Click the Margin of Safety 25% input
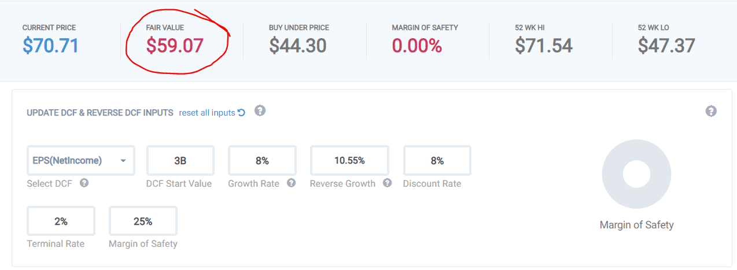This screenshot has width=737, height=270. 143,221
